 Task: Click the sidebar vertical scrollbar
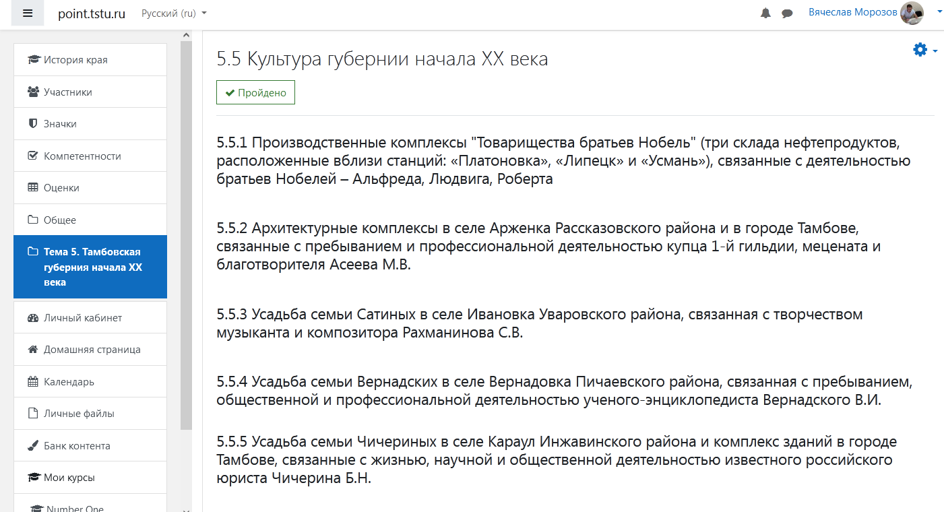[x=186, y=236]
